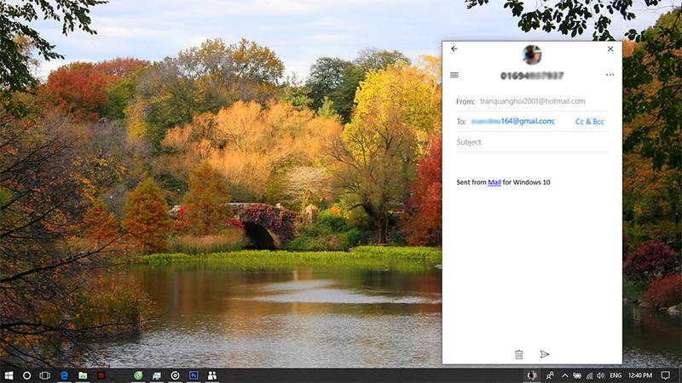682x383 pixels.
Task: Open the red app icon on taskbar
Action: (101, 375)
